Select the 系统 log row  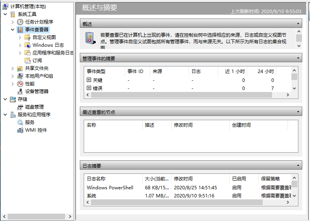click(x=188, y=196)
